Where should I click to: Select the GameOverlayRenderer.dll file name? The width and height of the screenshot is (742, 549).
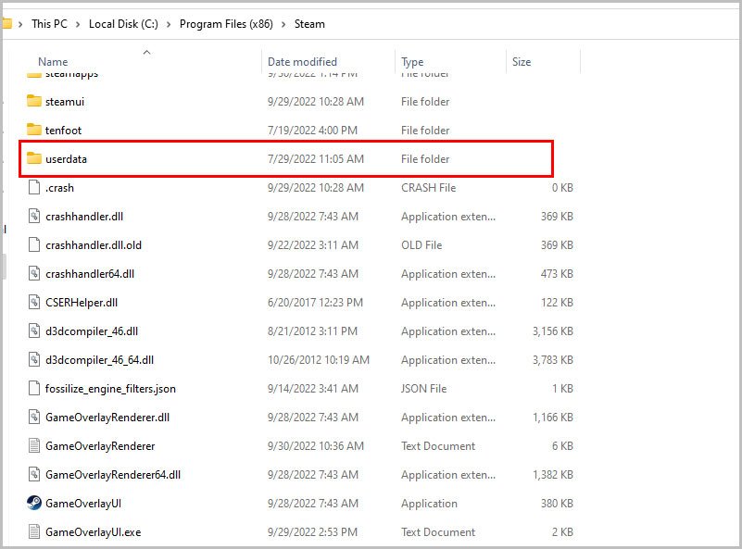[107, 418]
